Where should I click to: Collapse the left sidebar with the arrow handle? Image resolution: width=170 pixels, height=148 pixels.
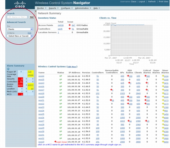35,11
